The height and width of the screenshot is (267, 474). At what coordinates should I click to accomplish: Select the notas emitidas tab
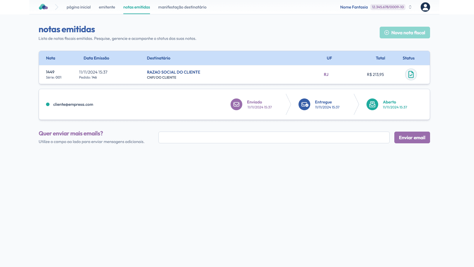tap(137, 7)
